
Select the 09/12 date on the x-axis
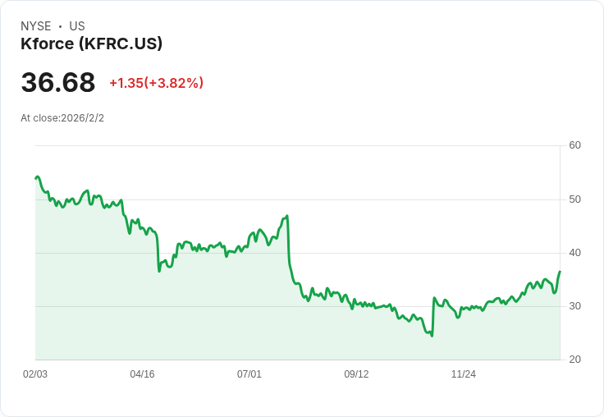[x=356, y=374]
